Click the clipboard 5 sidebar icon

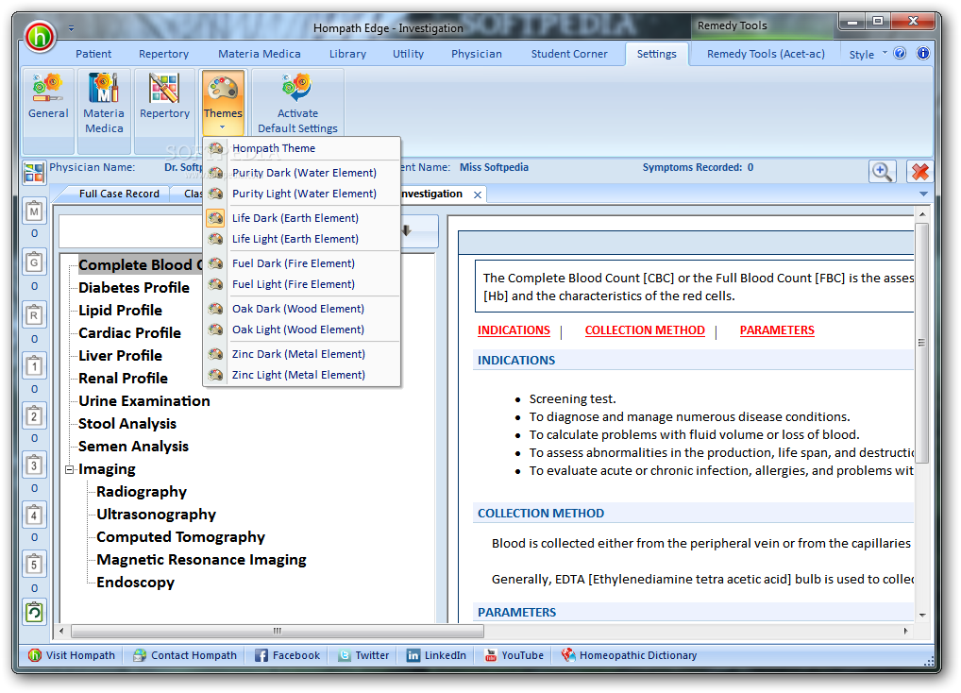coord(34,565)
